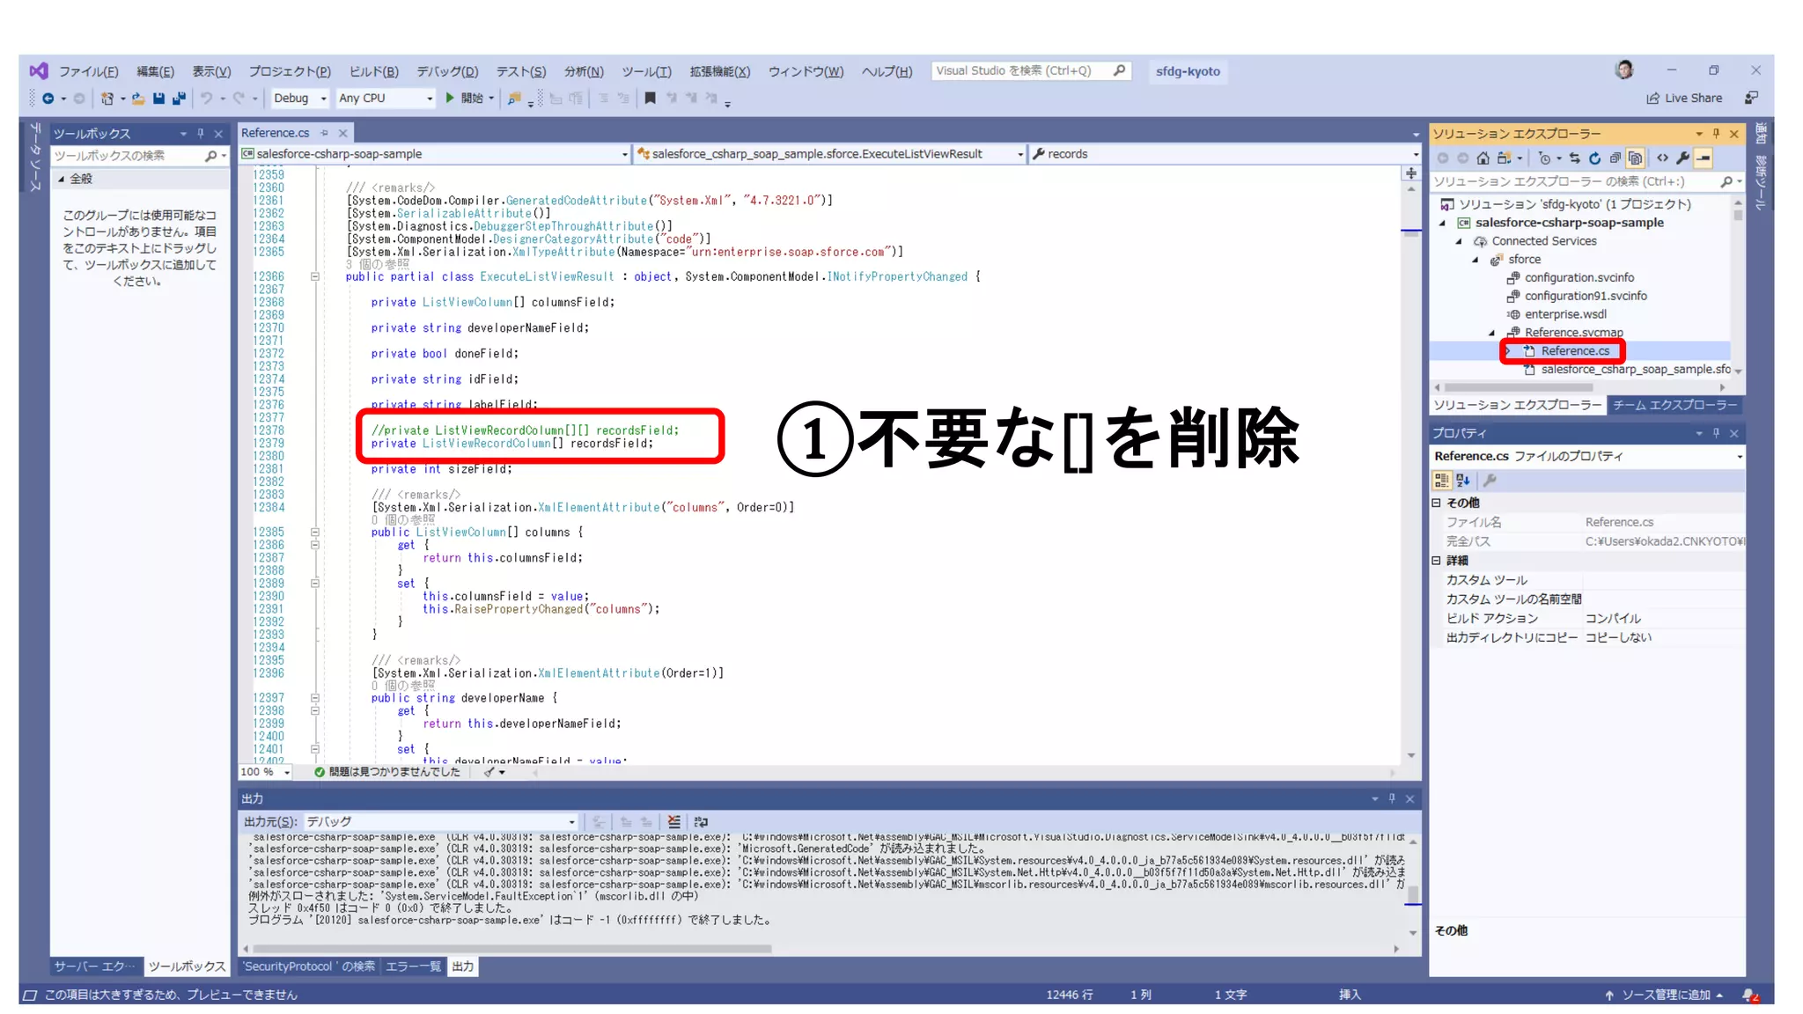Toggle Show All Files in Solution Explorer
Image resolution: width=1803 pixels, height=1014 pixels.
coord(1635,158)
